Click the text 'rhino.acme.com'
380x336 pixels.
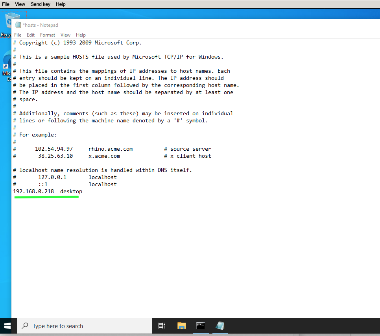tap(111, 149)
